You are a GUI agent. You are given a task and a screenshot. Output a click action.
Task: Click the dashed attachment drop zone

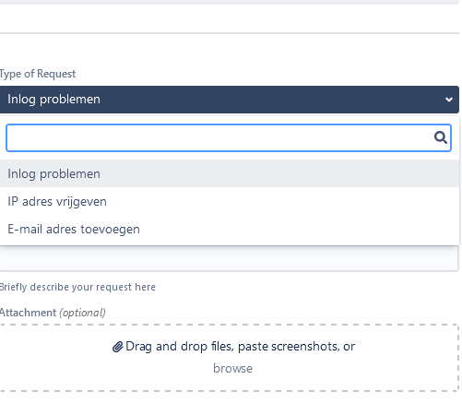click(x=229, y=358)
